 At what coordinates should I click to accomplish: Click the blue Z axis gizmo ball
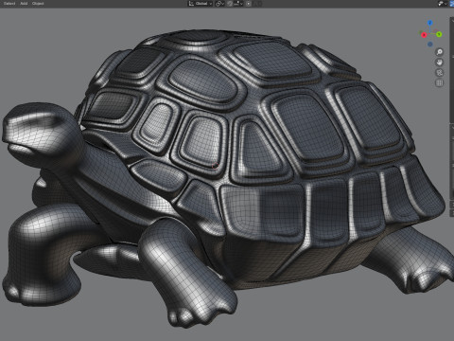430,23
